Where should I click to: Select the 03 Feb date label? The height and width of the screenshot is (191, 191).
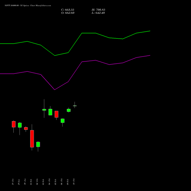[43, 182]
